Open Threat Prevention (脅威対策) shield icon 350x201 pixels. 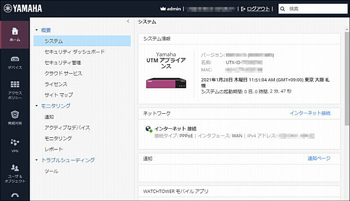click(15, 118)
